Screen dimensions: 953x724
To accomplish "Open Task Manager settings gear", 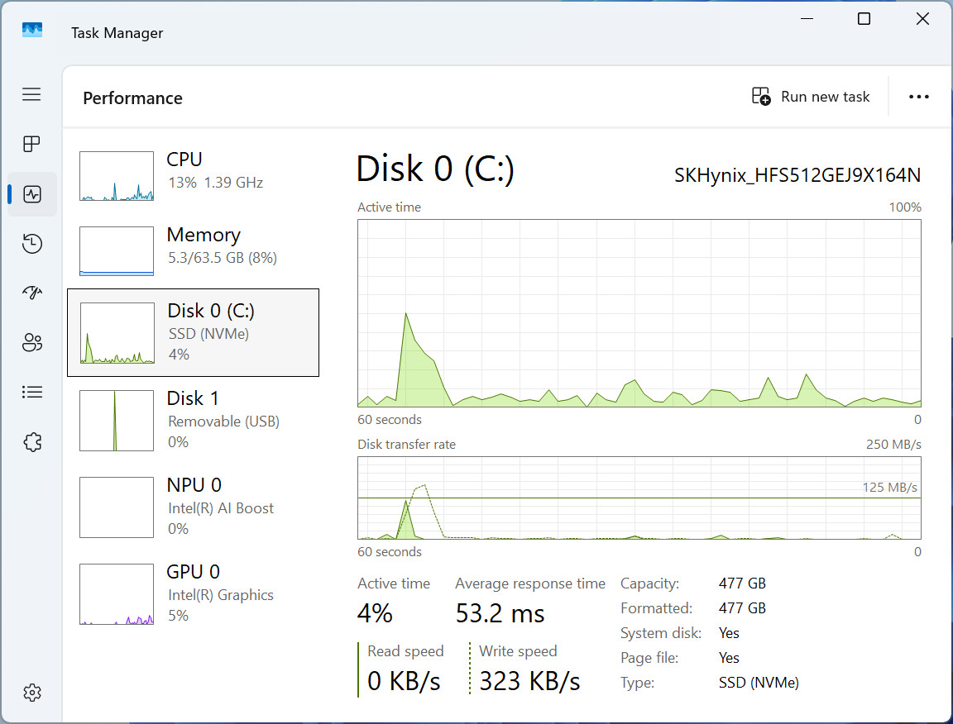I will point(32,693).
